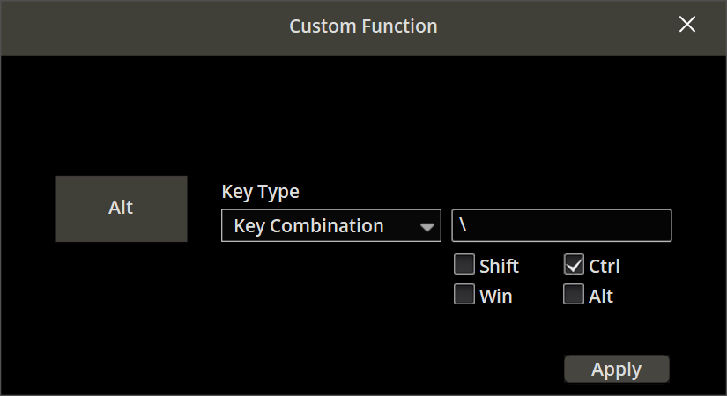Viewport: 727px width, 396px height.
Task: Check the Alt modifier checkbox
Action: (574, 294)
